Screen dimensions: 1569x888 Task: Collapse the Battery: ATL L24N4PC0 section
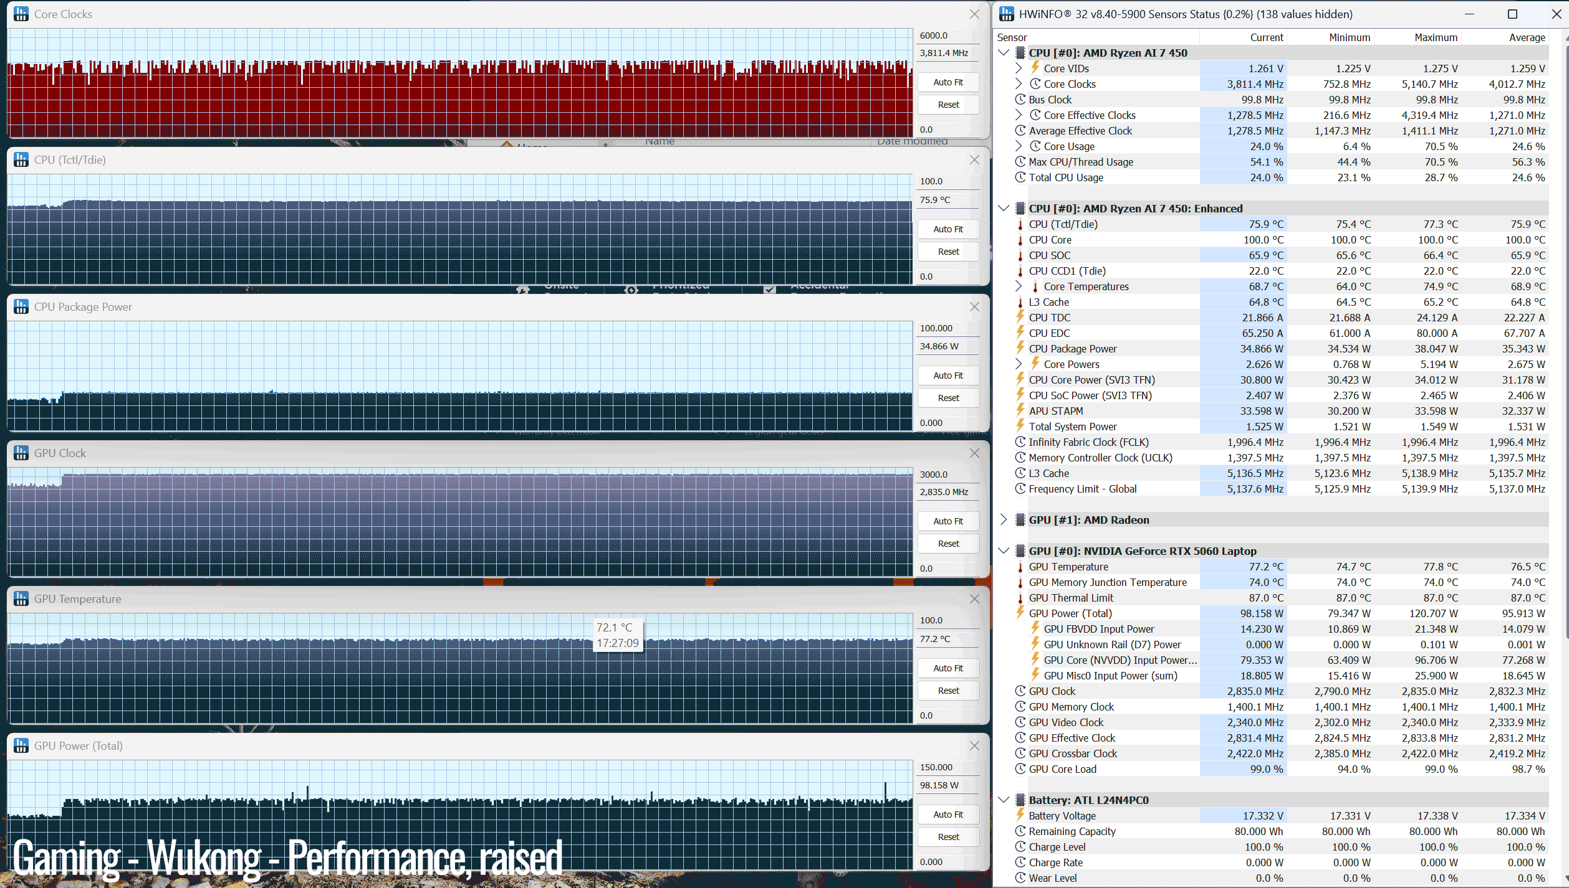point(1004,800)
